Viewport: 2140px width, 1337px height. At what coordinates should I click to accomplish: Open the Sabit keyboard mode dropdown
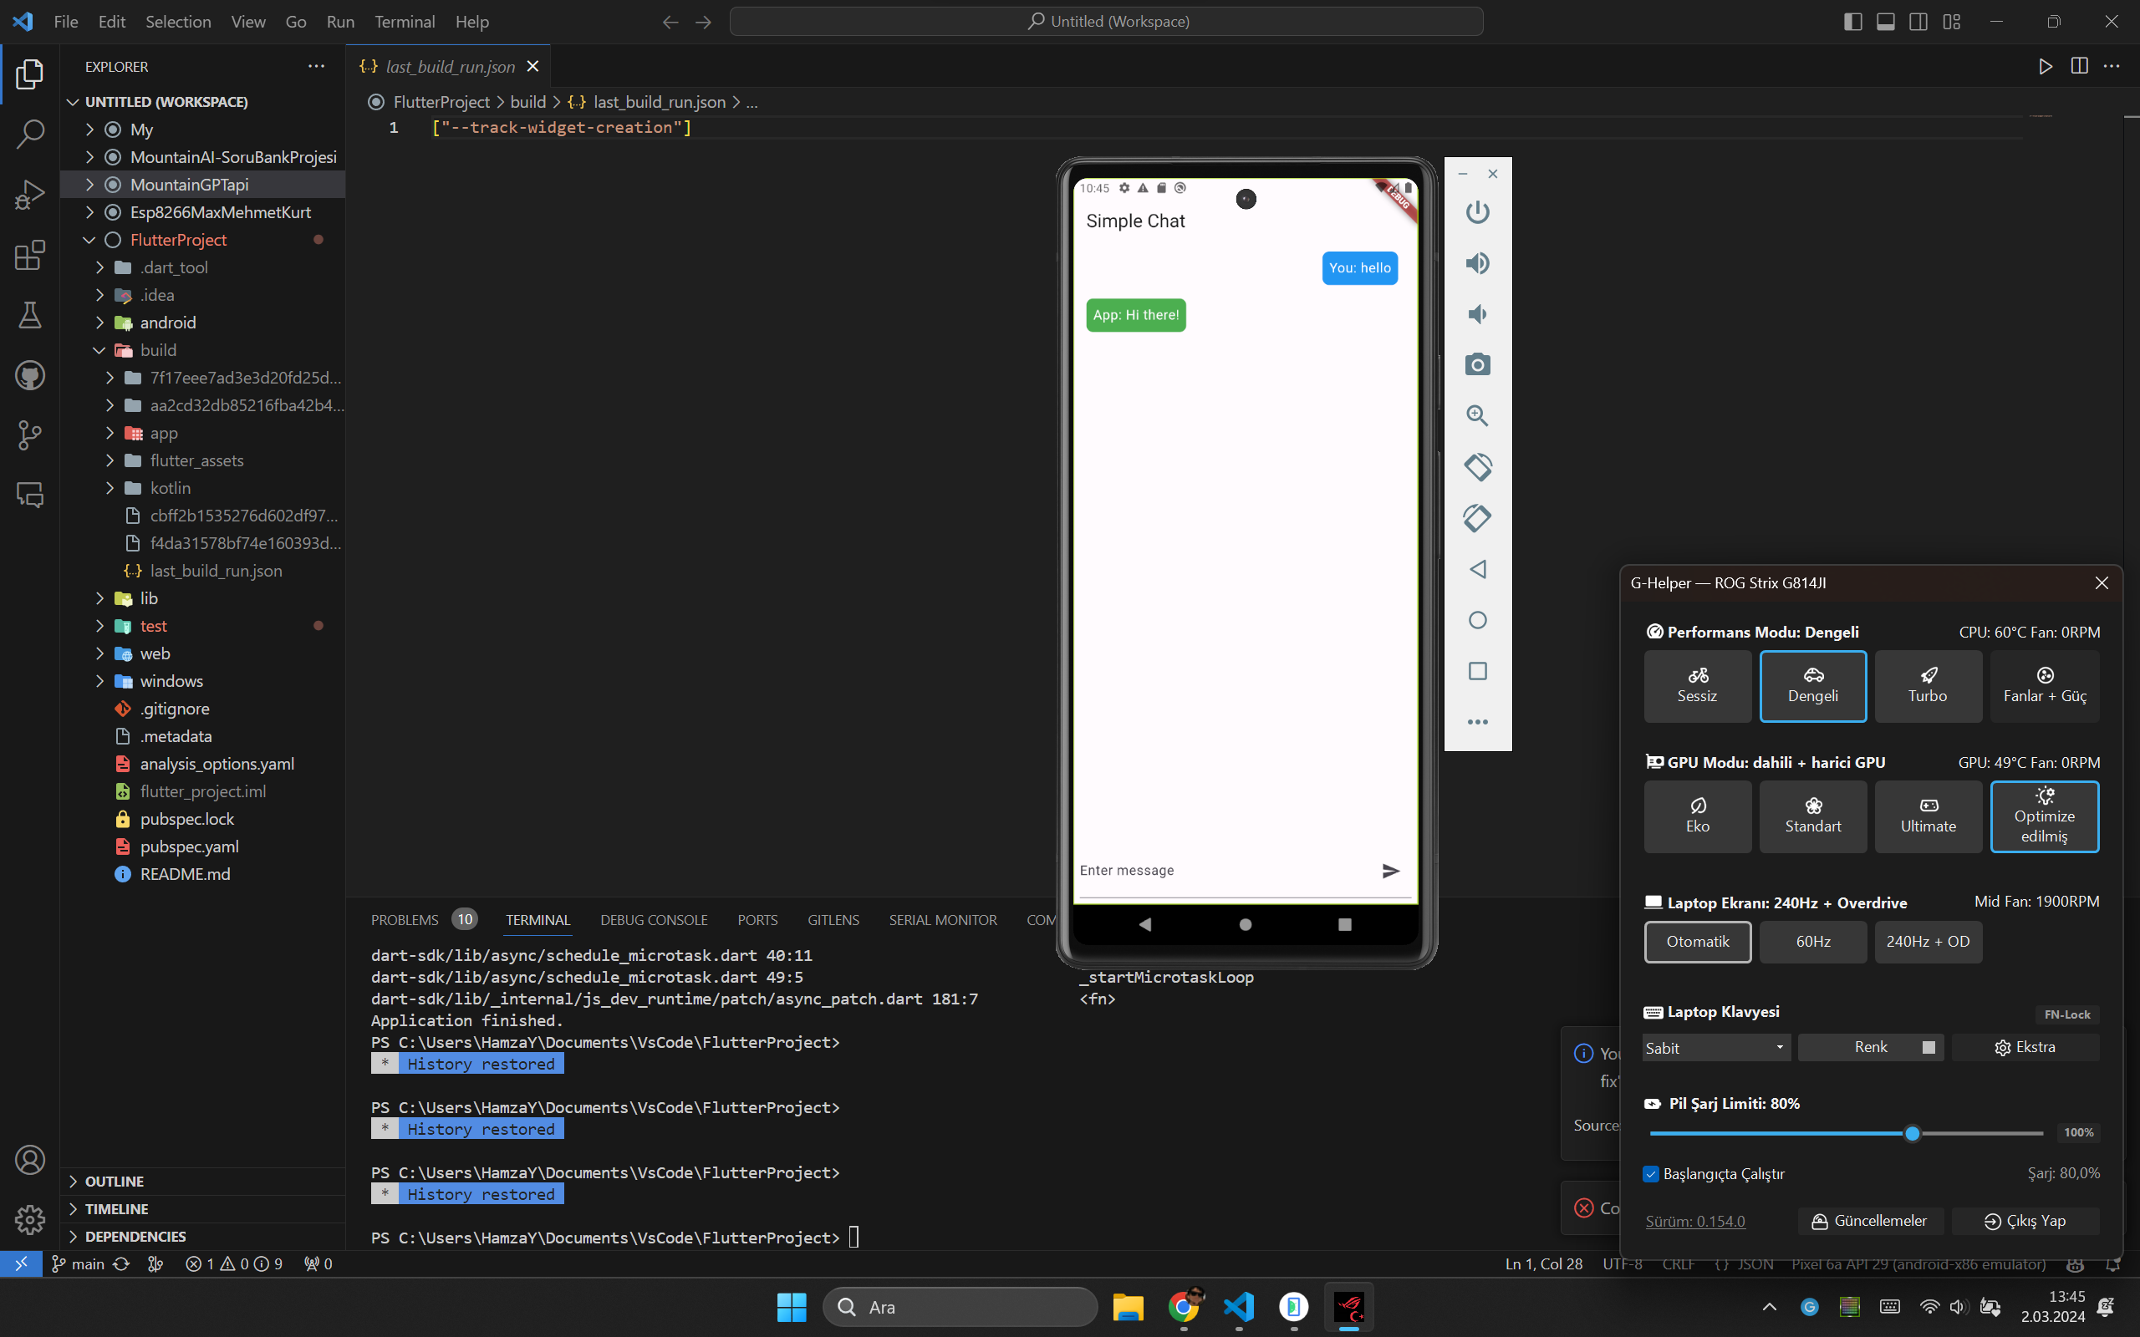pyautogui.click(x=1715, y=1048)
